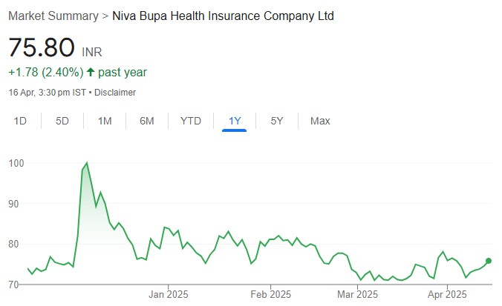Click the Feb 2025 axis label

tap(270, 294)
